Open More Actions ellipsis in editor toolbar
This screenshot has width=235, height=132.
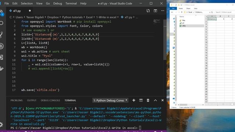point(162,11)
